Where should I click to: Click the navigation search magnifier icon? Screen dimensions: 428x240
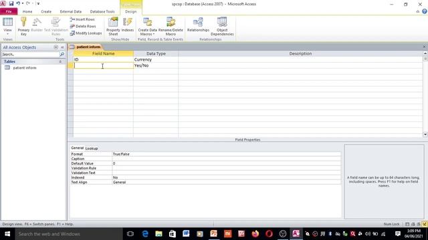[62, 55]
